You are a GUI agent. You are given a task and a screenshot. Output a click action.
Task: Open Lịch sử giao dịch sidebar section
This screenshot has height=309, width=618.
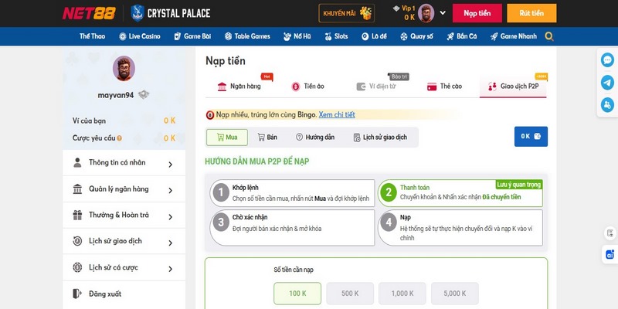pos(124,241)
